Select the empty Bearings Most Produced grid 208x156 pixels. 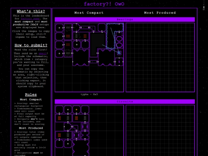tap(160, 57)
